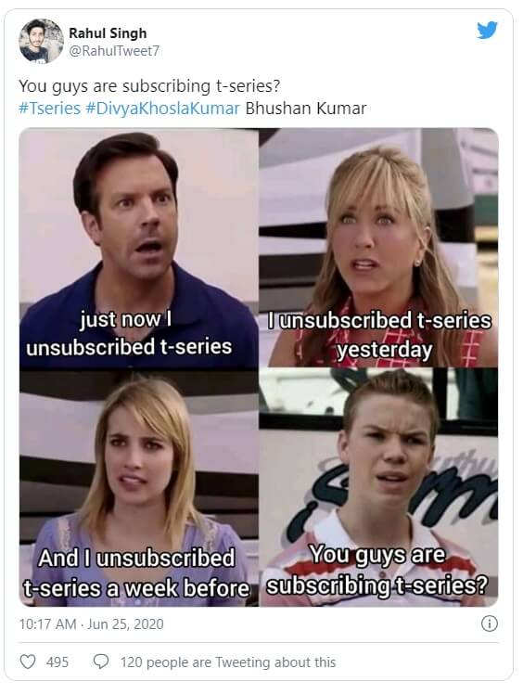This screenshot has height=694, width=523.
Task: Click caption 'I unsubscribed t-series' in the image
Action: coord(379,321)
